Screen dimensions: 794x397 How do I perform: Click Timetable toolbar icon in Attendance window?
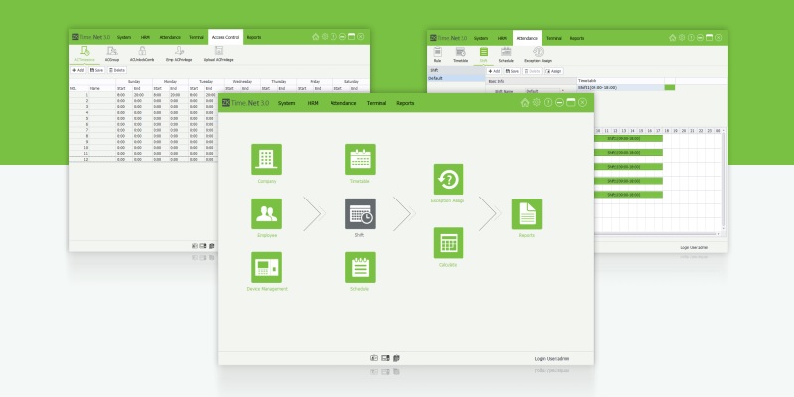point(461,52)
